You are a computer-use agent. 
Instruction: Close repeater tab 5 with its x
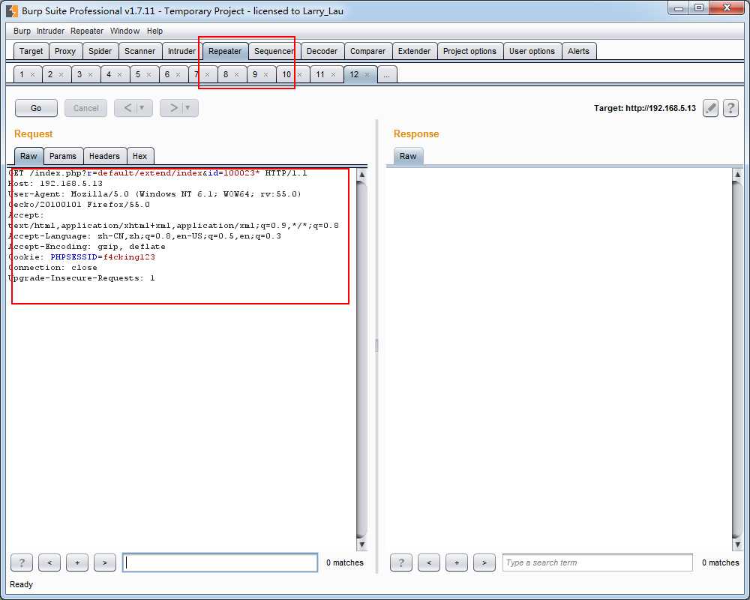point(148,75)
